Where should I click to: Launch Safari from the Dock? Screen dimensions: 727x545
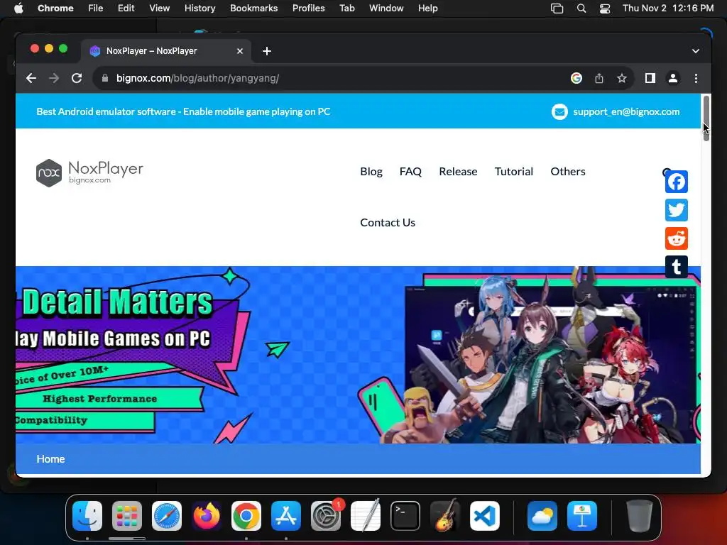[x=167, y=515]
